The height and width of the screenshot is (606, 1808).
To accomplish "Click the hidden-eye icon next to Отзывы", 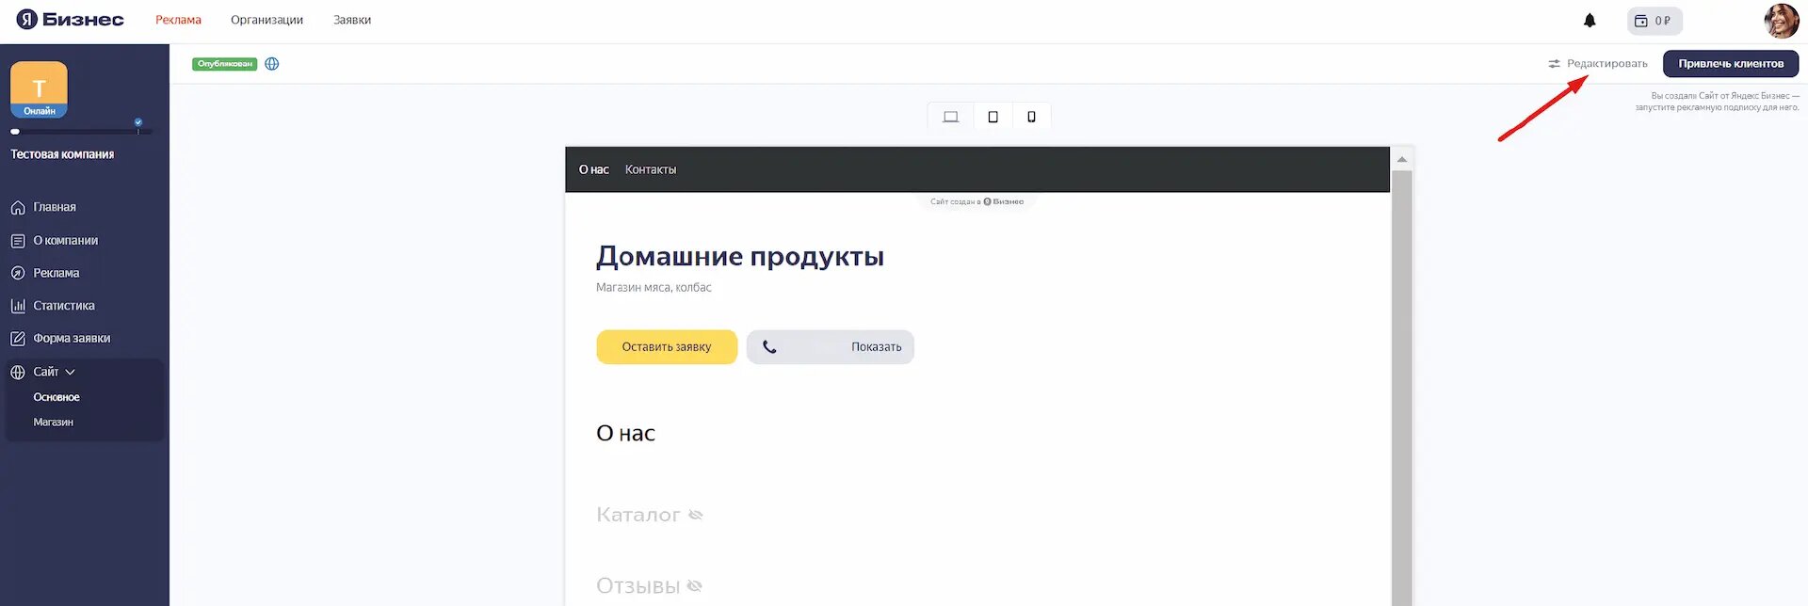I will click(x=695, y=586).
